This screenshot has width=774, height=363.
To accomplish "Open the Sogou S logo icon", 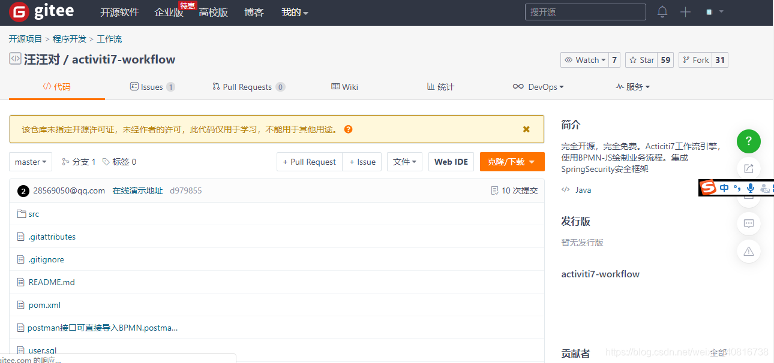I will point(709,188).
